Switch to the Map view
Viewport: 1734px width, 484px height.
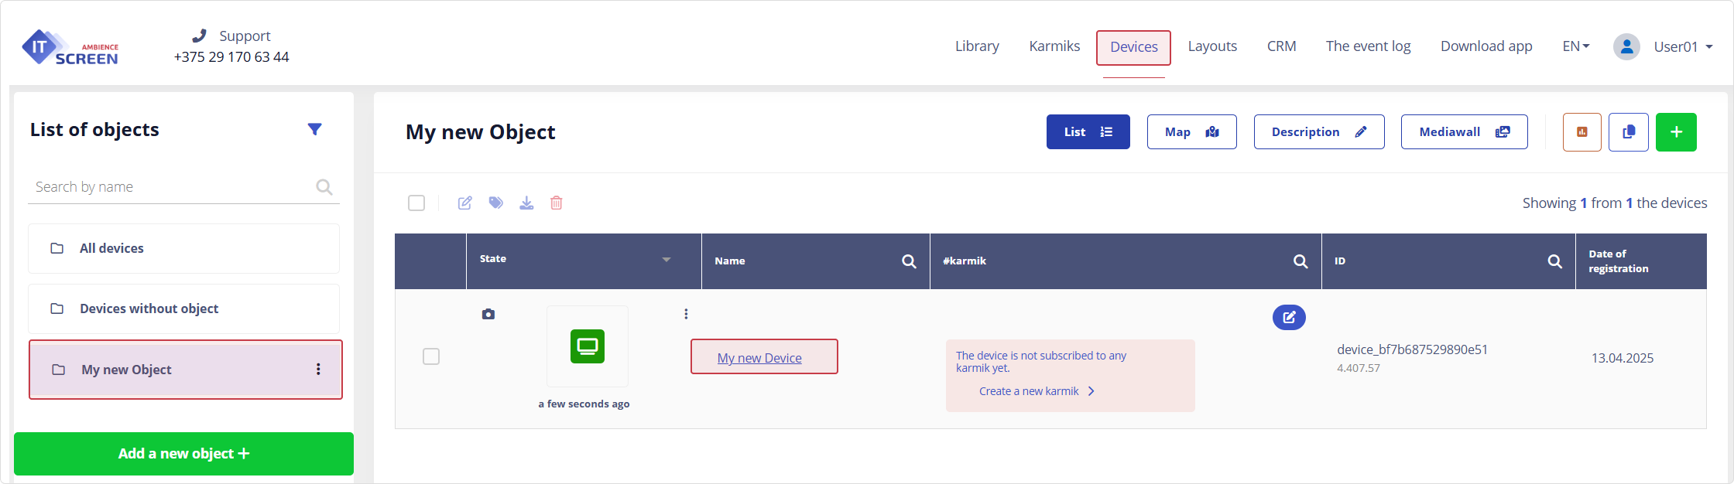tap(1191, 132)
